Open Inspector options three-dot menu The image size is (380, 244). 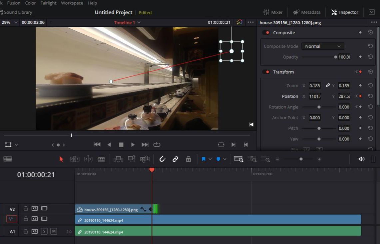coord(374,22)
